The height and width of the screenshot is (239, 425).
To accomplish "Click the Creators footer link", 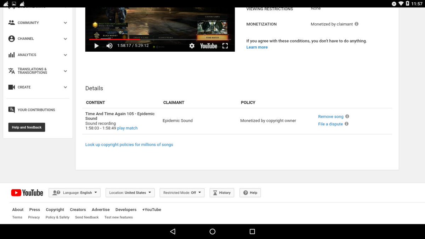I will click(x=78, y=210).
